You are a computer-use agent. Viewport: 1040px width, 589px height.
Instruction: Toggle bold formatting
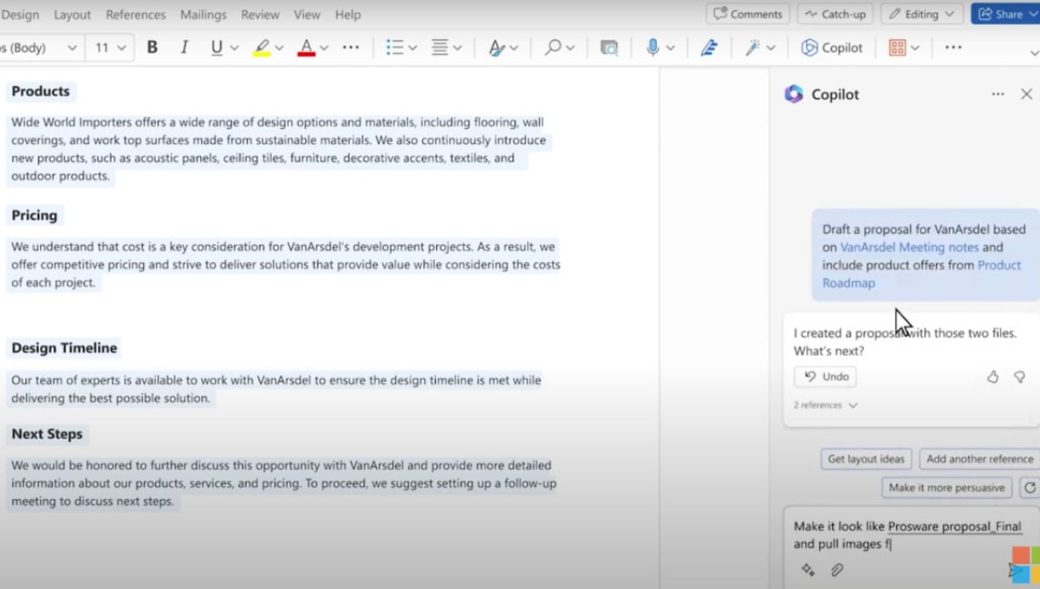[153, 48]
